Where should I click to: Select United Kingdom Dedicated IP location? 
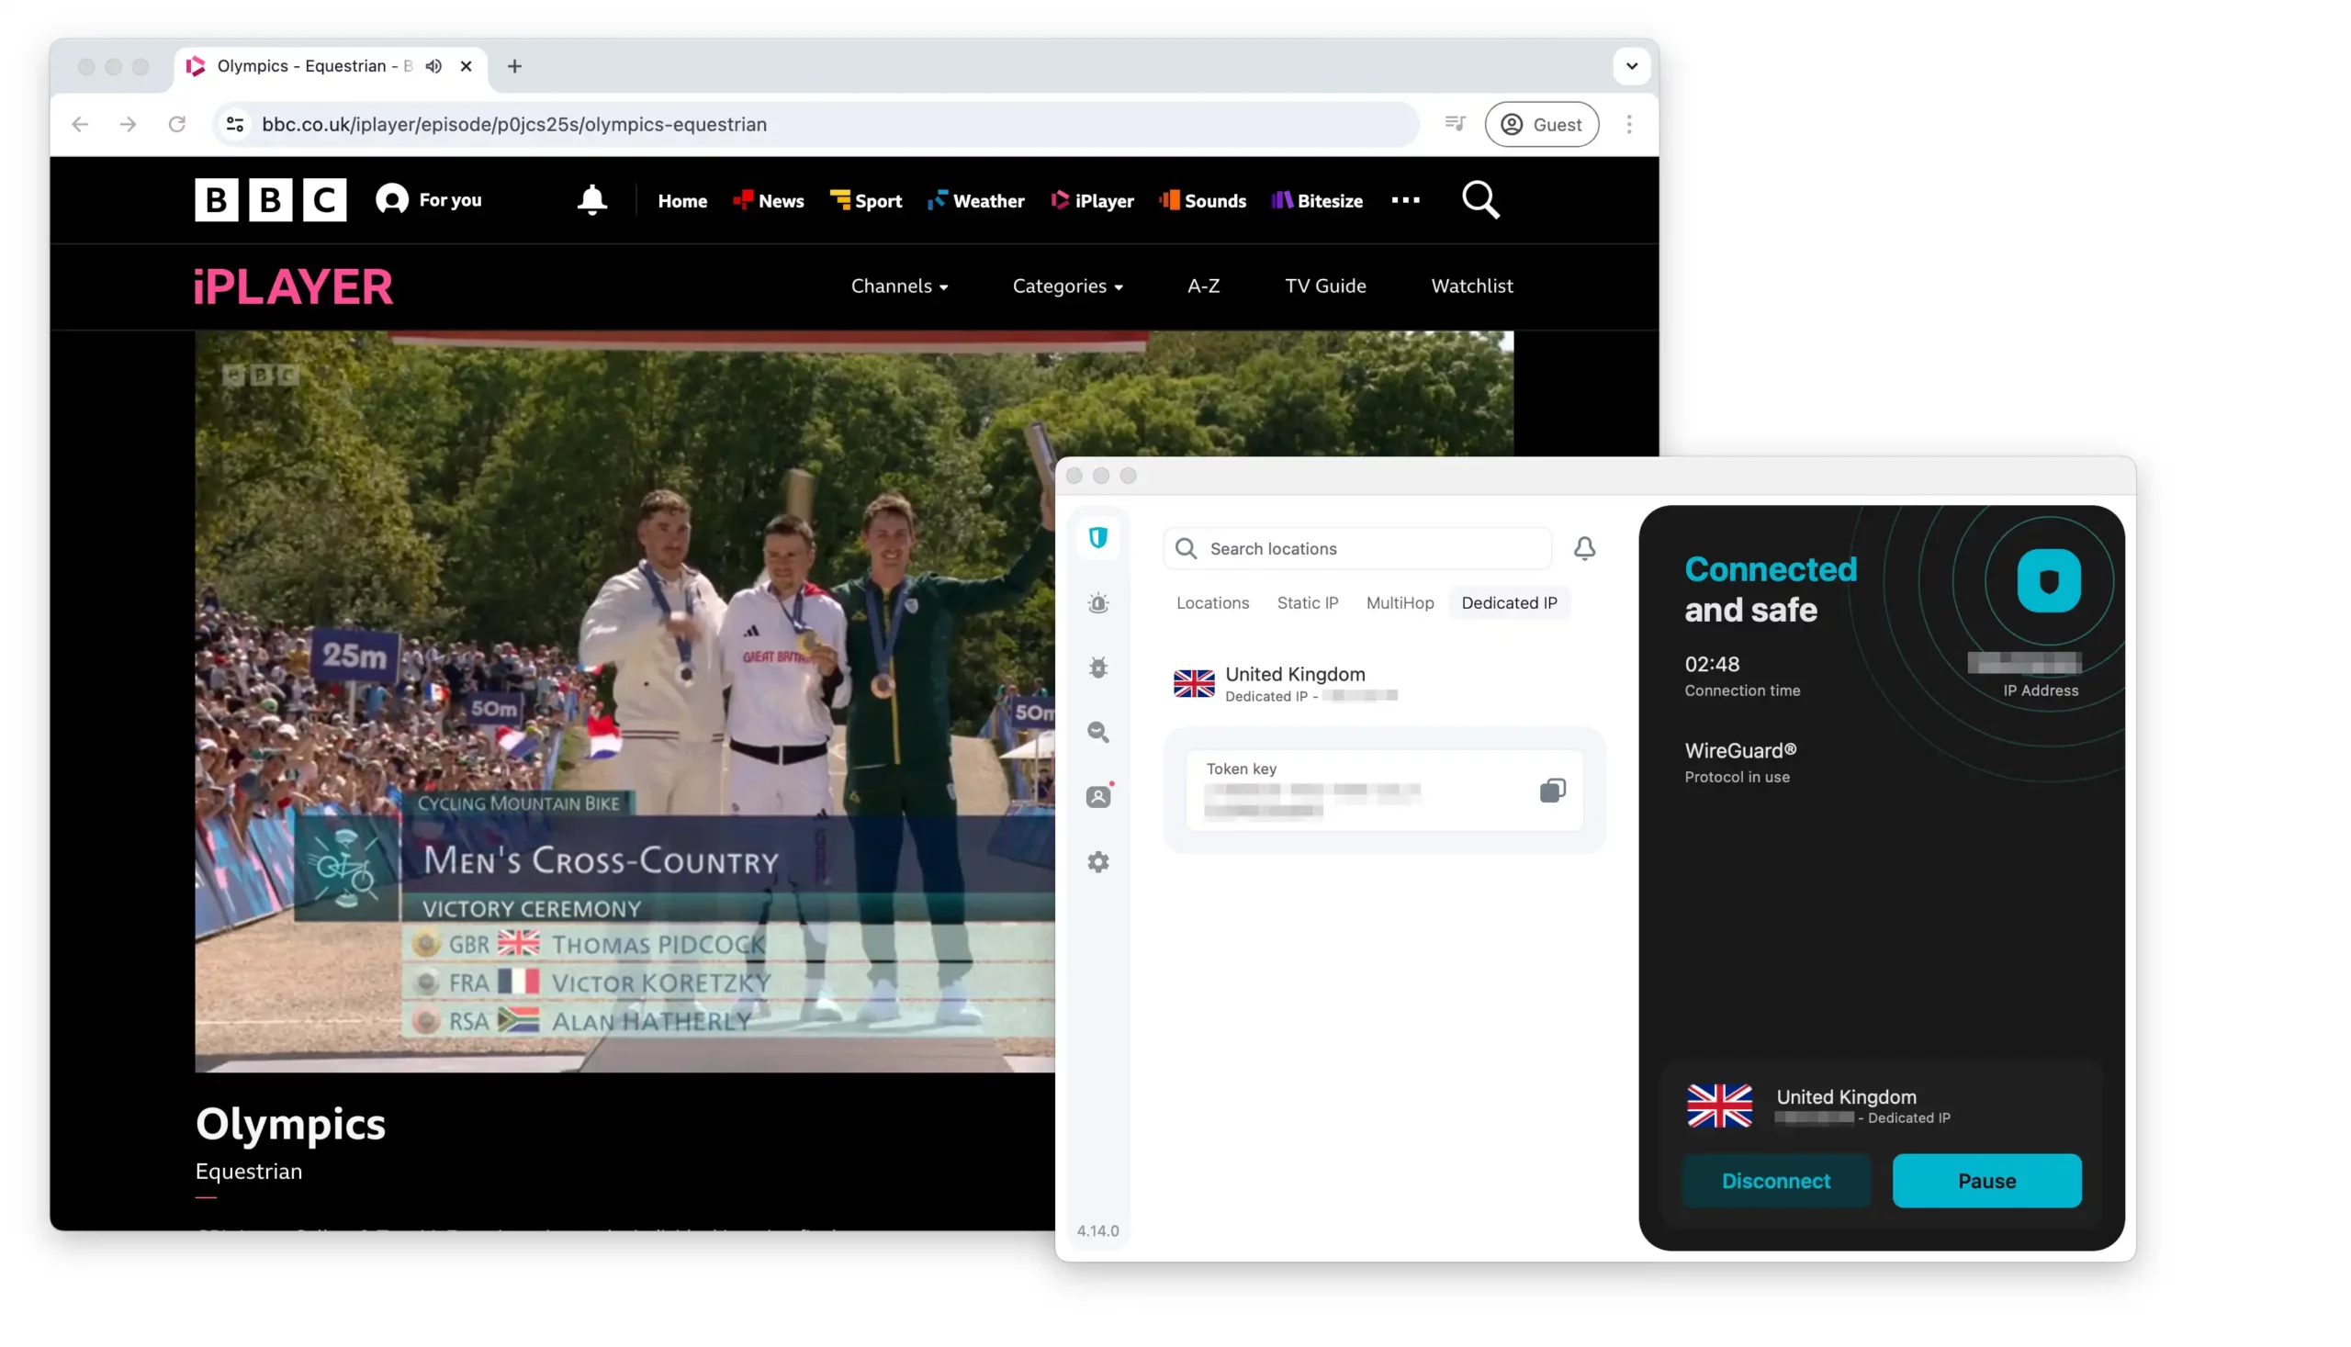[x=1383, y=684]
